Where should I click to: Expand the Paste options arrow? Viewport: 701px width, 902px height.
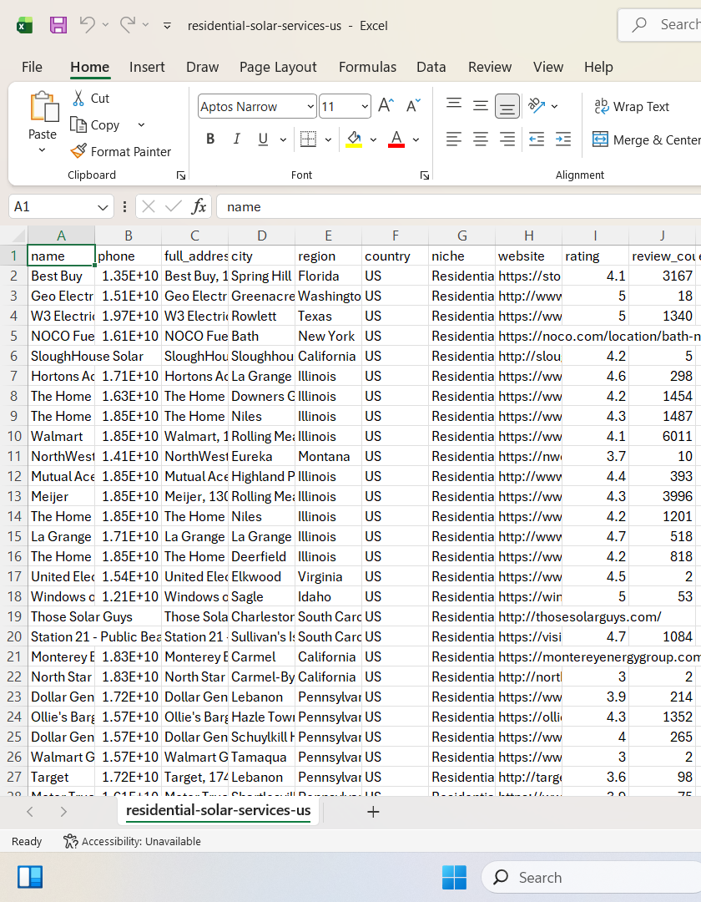[42, 150]
